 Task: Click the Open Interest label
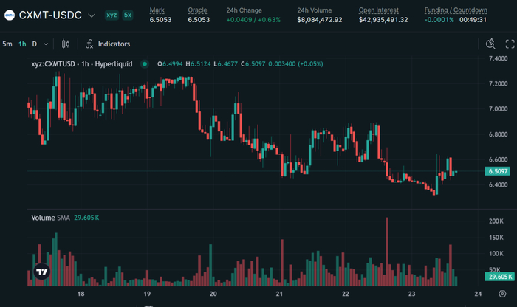[378, 10]
